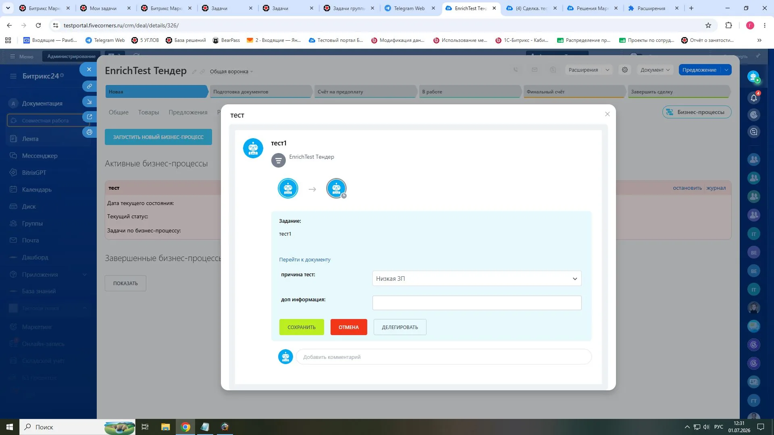Open BitrixGPT in left menu
This screenshot has width=774, height=435.
tap(34, 172)
